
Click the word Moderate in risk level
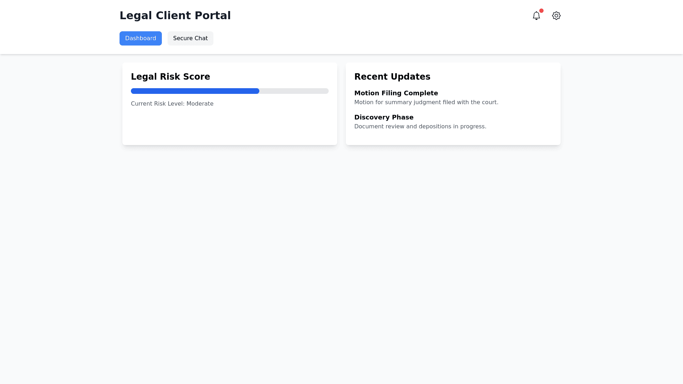pos(200,104)
